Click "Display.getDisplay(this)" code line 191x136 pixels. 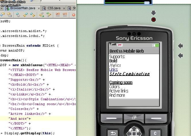pyautogui.click(x=29, y=133)
